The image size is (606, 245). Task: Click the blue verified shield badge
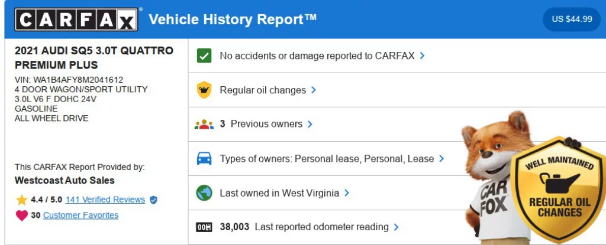coord(154,200)
